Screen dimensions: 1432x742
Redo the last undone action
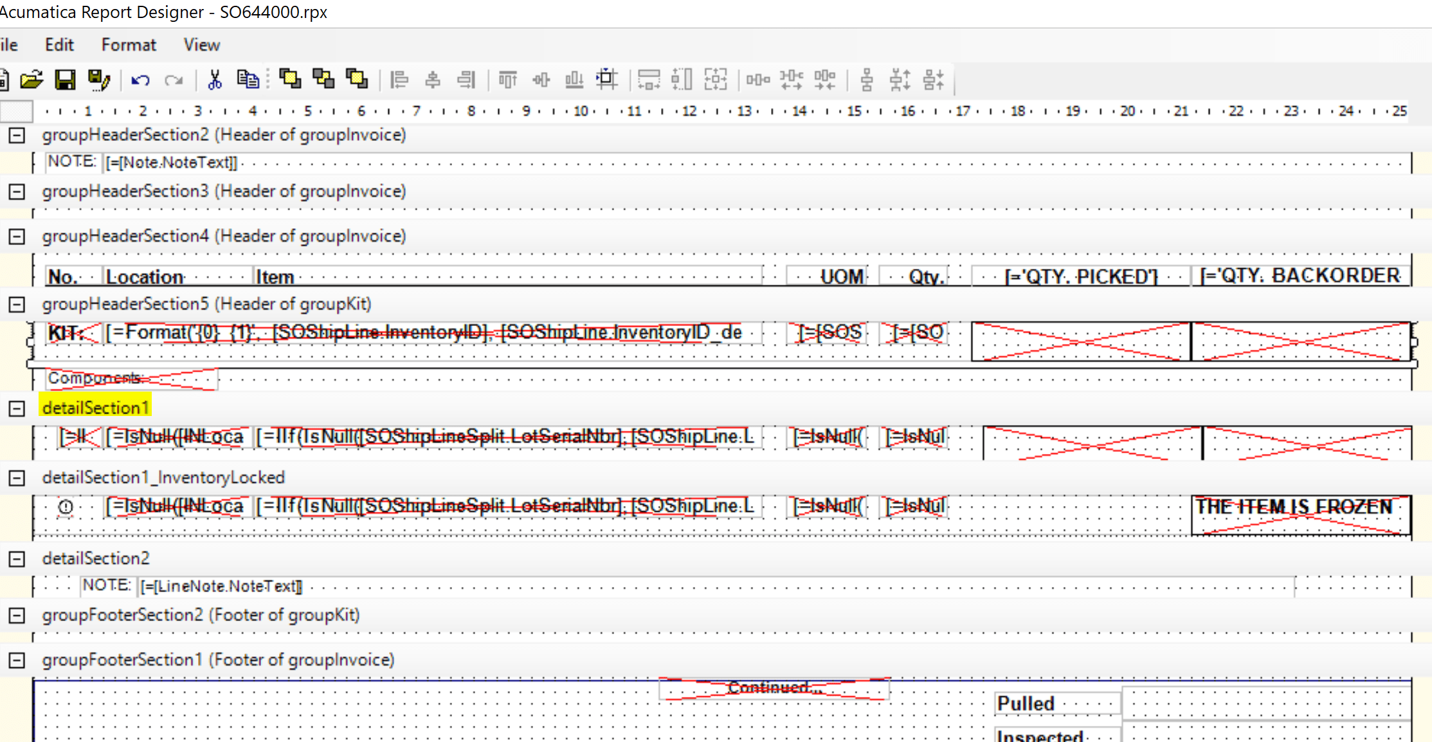pyautogui.click(x=172, y=80)
